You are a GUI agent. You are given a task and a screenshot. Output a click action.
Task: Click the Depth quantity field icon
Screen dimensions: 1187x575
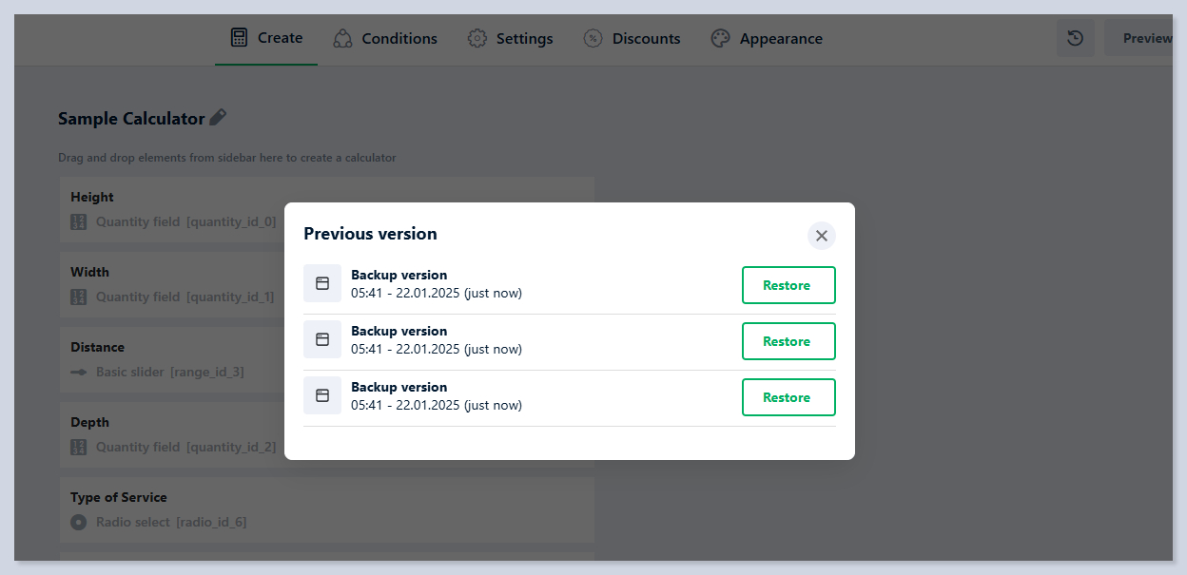79,447
